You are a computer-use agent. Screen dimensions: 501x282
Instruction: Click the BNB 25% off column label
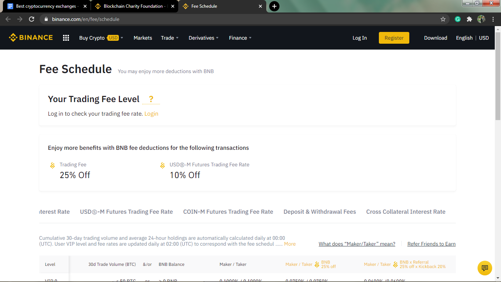tap(328, 264)
